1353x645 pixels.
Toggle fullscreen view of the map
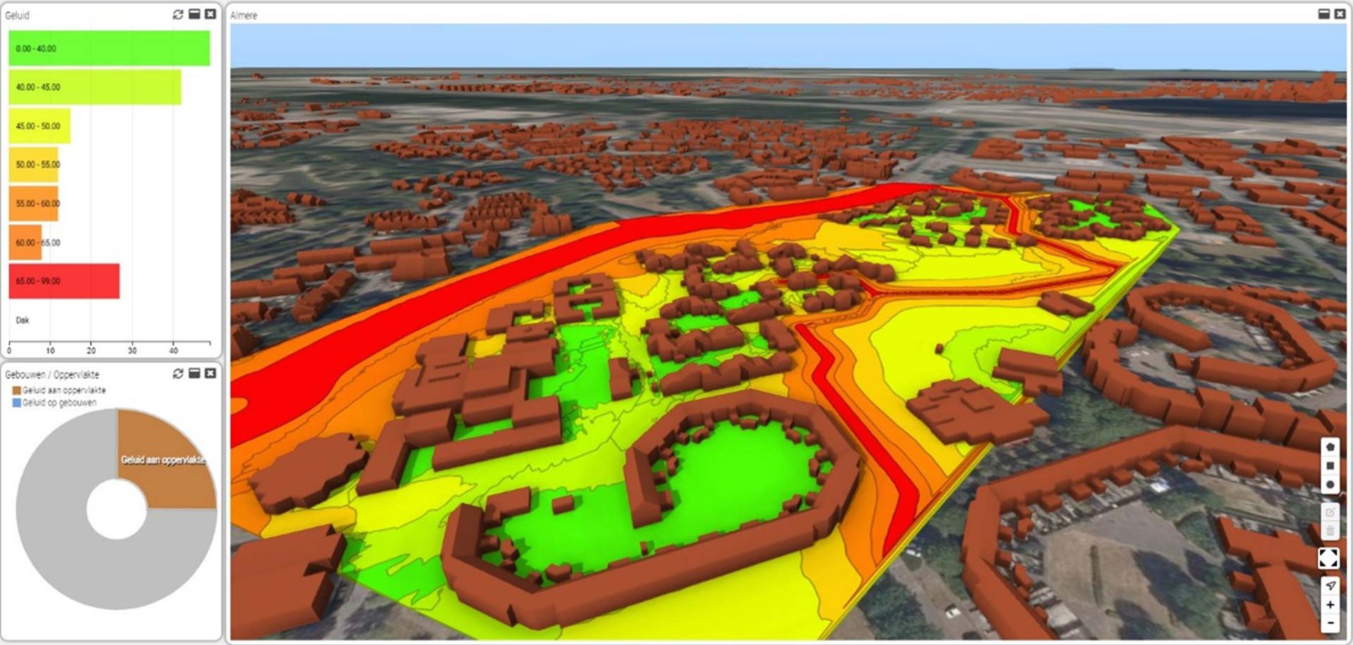pyautogui.click(x=1328, y=558)
